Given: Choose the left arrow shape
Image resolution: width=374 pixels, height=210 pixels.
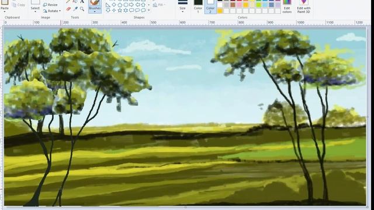Looking at the screenshot, I should [137, 5].
